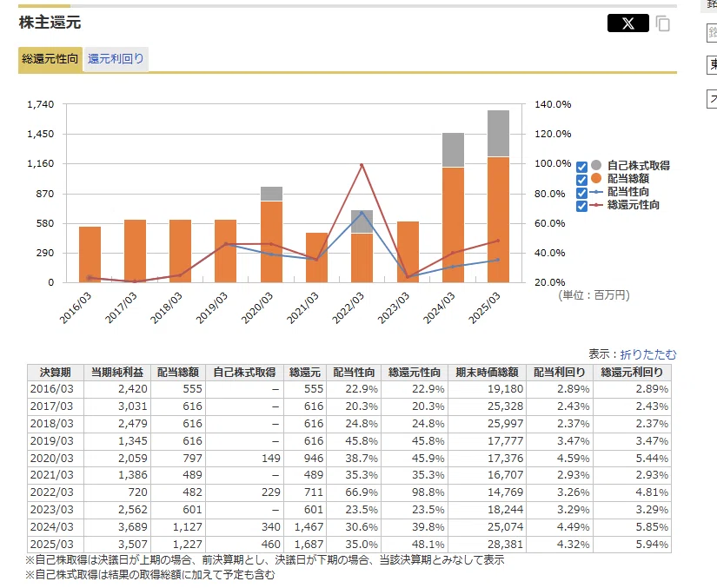717x588 pixels.
Task: Click the 2025/03 x-axis label
Action: tap(485, 308)
